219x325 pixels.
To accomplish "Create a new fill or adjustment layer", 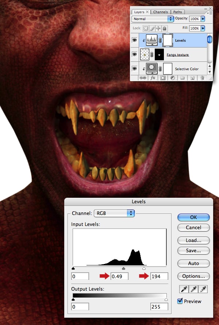I will pos(172,78).
